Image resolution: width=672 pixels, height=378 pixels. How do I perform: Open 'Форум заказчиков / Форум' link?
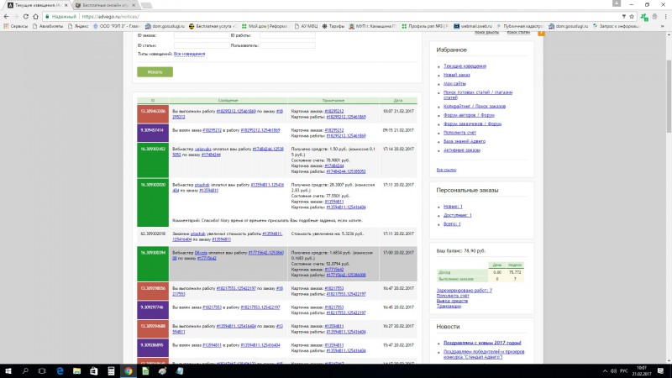click(x=472, y=123)
